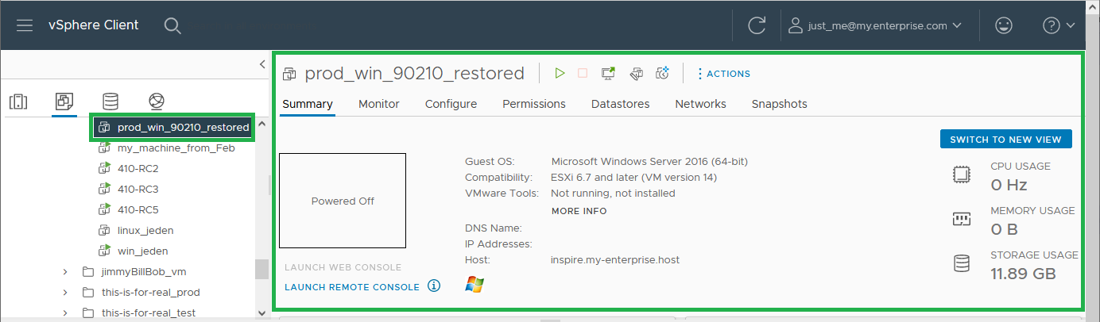Open the Configure tab
1100x322 pixels.
coord(451,104)
